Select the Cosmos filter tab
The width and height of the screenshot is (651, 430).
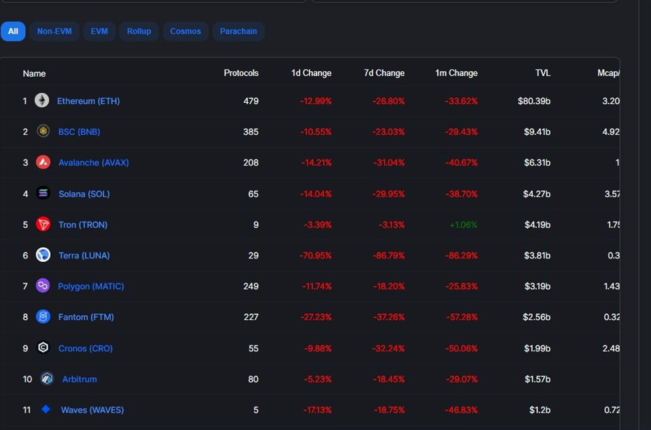tap(186, 31)
